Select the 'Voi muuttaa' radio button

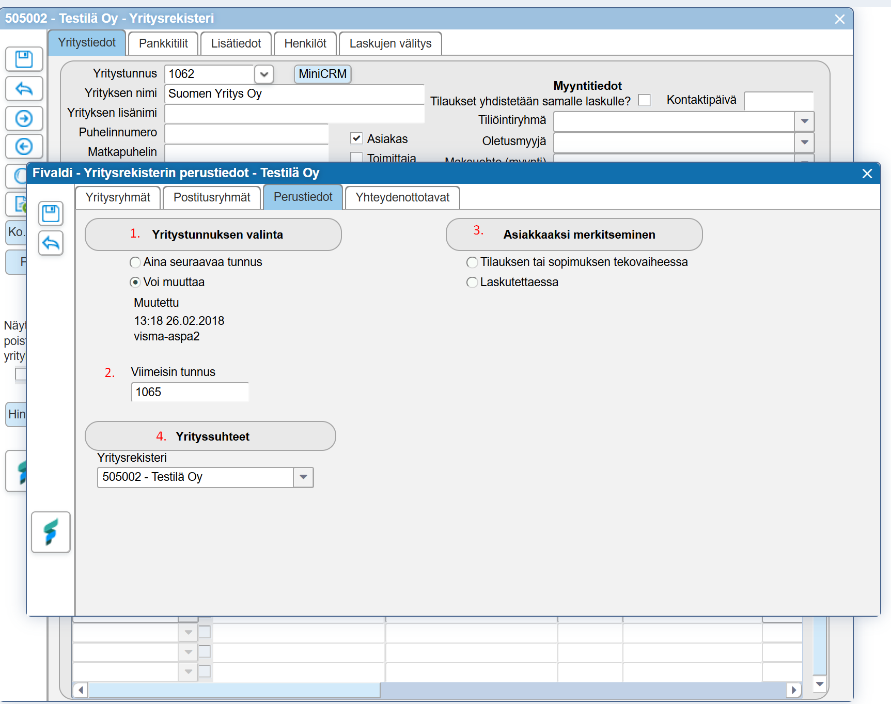coord(135,282)
